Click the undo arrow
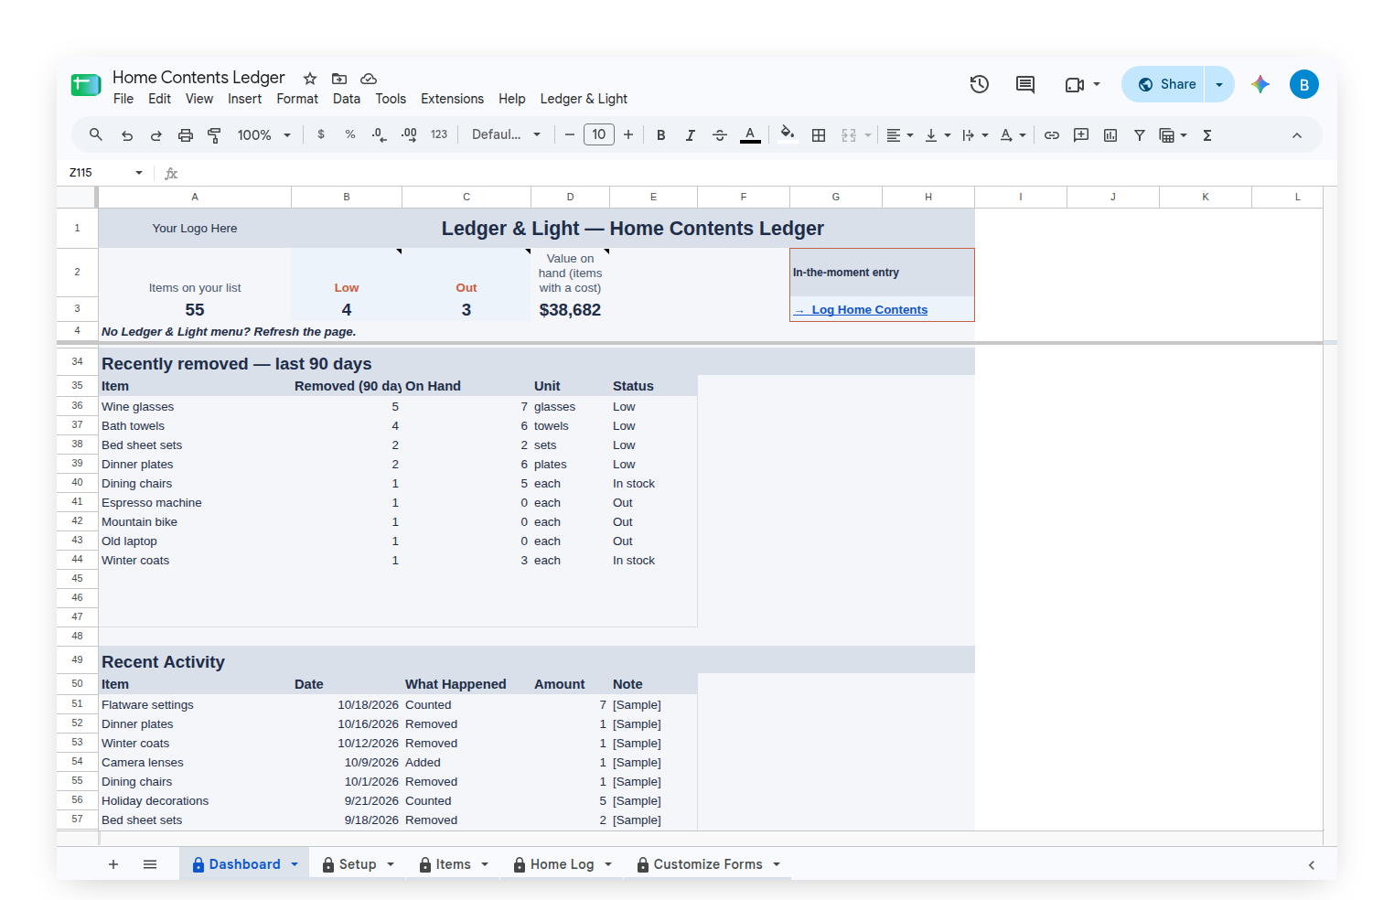The image size is (1394, 900). [127, 135]
